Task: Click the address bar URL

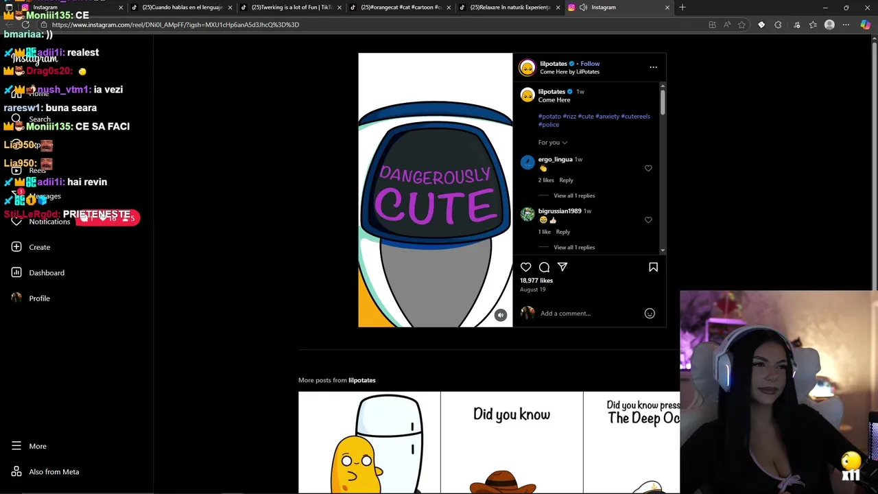Action: pyautogui.click(x=175, y=25)
